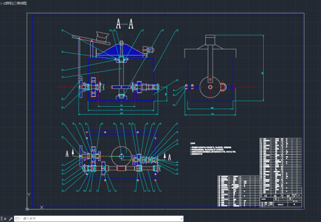The height and width of the screenshot is (222, 321).
Task: Close the command line window
Action: coord(5,219)
